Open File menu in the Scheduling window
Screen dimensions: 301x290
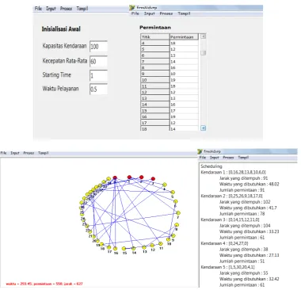point(203,158)
